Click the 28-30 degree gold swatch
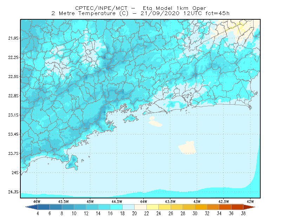Viewport: 281px width, 217px height. pyautogui.click(x=189, y=207)
